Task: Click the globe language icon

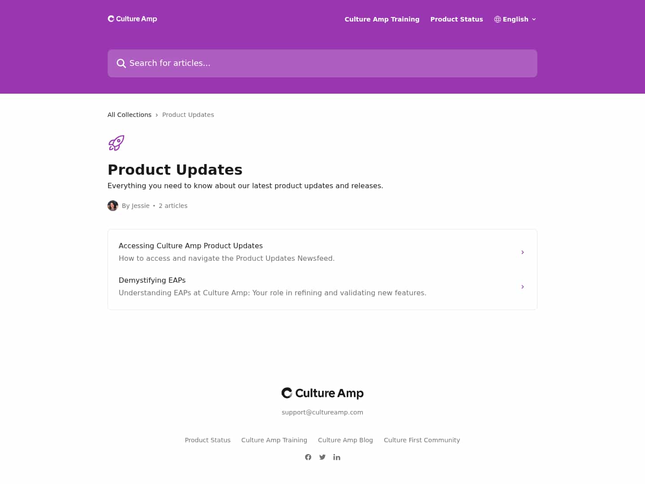Action: tap(498, 19)
